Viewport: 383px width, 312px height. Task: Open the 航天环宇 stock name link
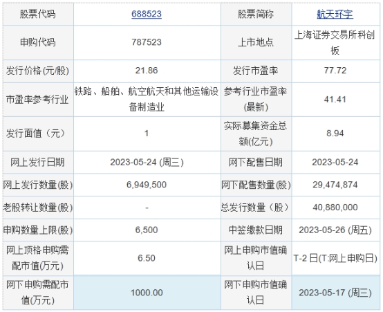click(x=335, y=14)
